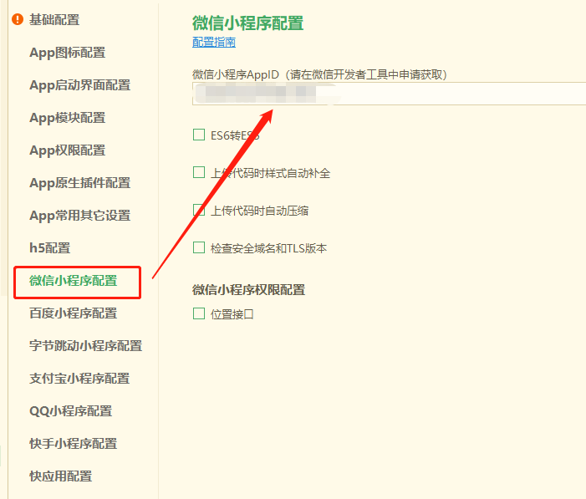The image size is (586, 499).
Task: Go to App启动界面配置
Action: (80, 85)
